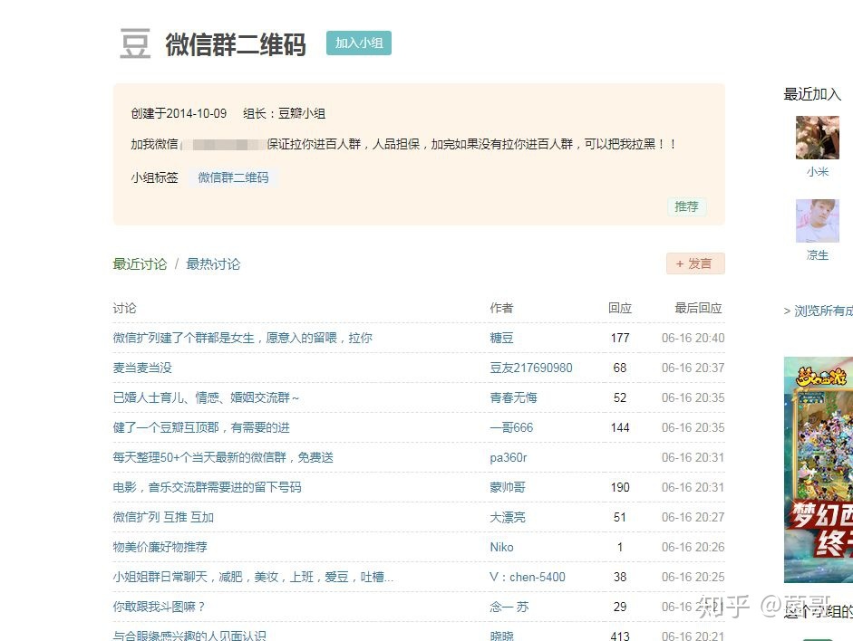Open topic 健了一个豆瓣互顶郡
This screenshot has width=853, height=641.
click(201, 427)
